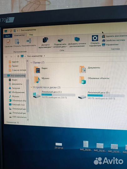The width and height of the screenshot is (127, 169).
Task: Open the Файл menu tab
Action: (x=8, y=36)
